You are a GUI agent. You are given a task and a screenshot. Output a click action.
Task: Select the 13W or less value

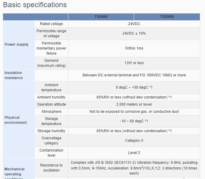[x=134, y=63]
